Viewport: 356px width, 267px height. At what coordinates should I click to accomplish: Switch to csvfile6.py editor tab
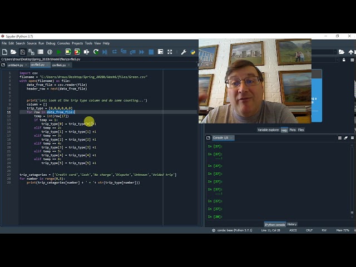coord(59,65)
